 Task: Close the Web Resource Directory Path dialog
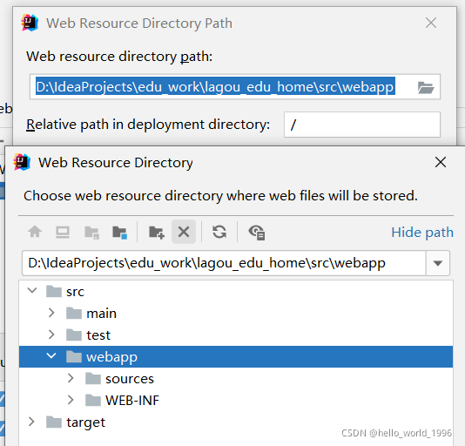pyautogui.click(x=431, y=23)
